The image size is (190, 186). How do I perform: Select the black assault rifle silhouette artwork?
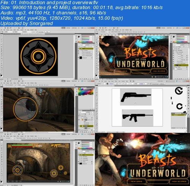(138, 118)
